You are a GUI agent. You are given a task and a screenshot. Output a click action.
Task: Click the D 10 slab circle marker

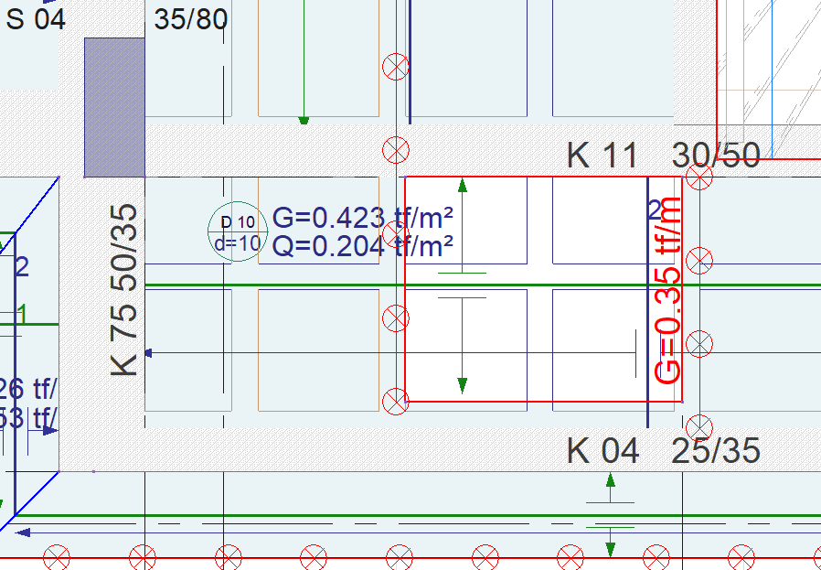click(x=238, y=231)
